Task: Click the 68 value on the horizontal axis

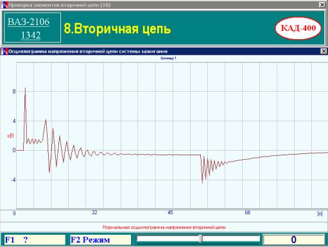Action: [x=248, y=212]
